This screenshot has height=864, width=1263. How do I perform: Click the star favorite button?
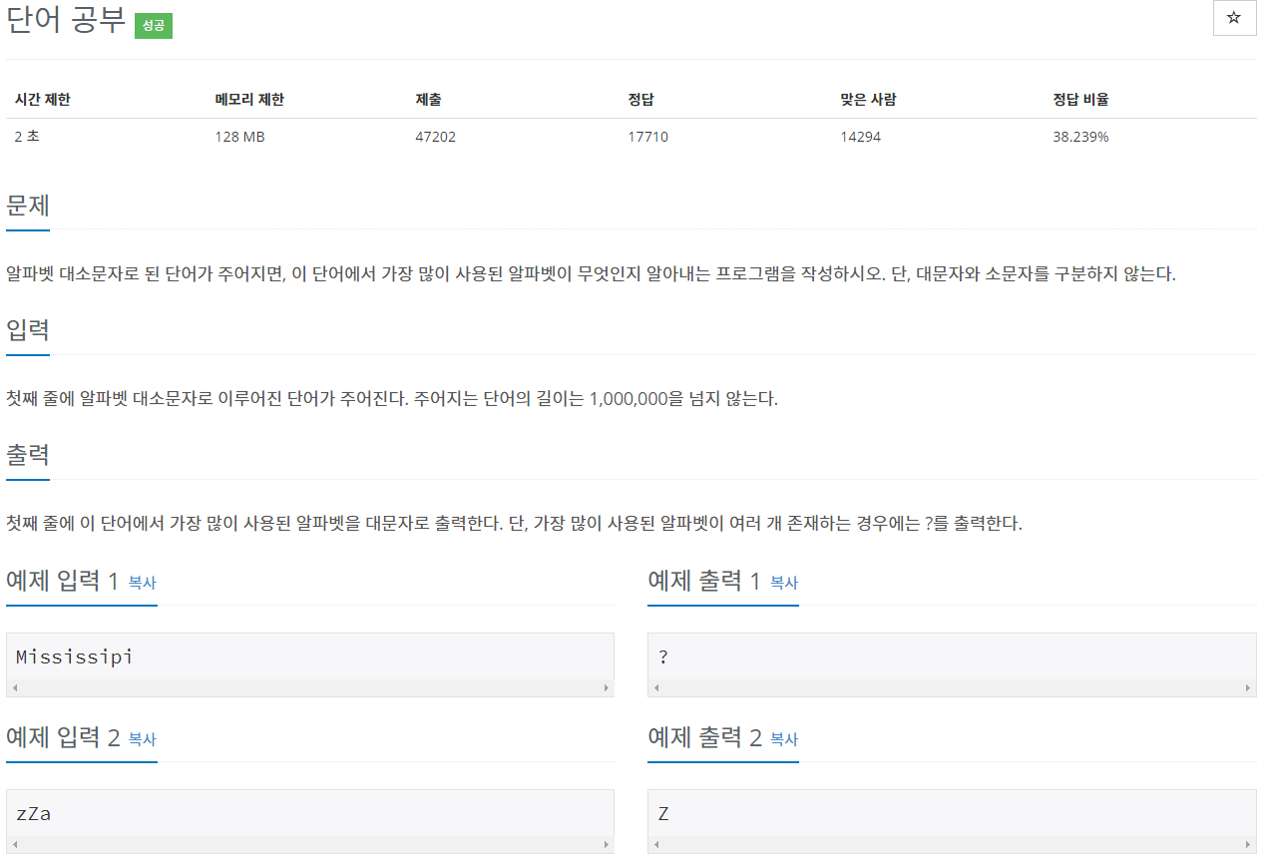tap(1234, 19)
